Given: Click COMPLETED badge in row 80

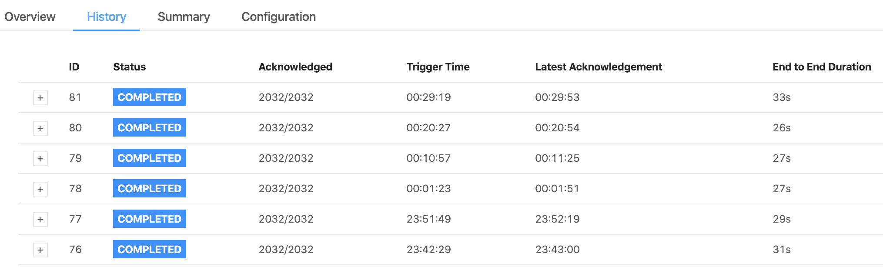Looking at the screenshot, I should (149, 127).
